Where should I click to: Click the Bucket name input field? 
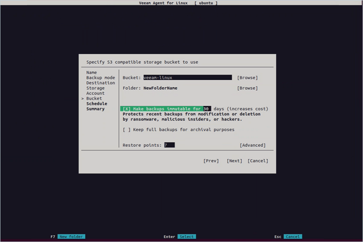tap(188, 77)
